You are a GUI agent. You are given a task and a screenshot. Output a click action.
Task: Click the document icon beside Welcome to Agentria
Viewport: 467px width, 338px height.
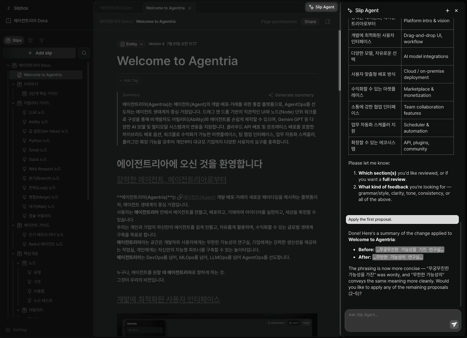19,75
